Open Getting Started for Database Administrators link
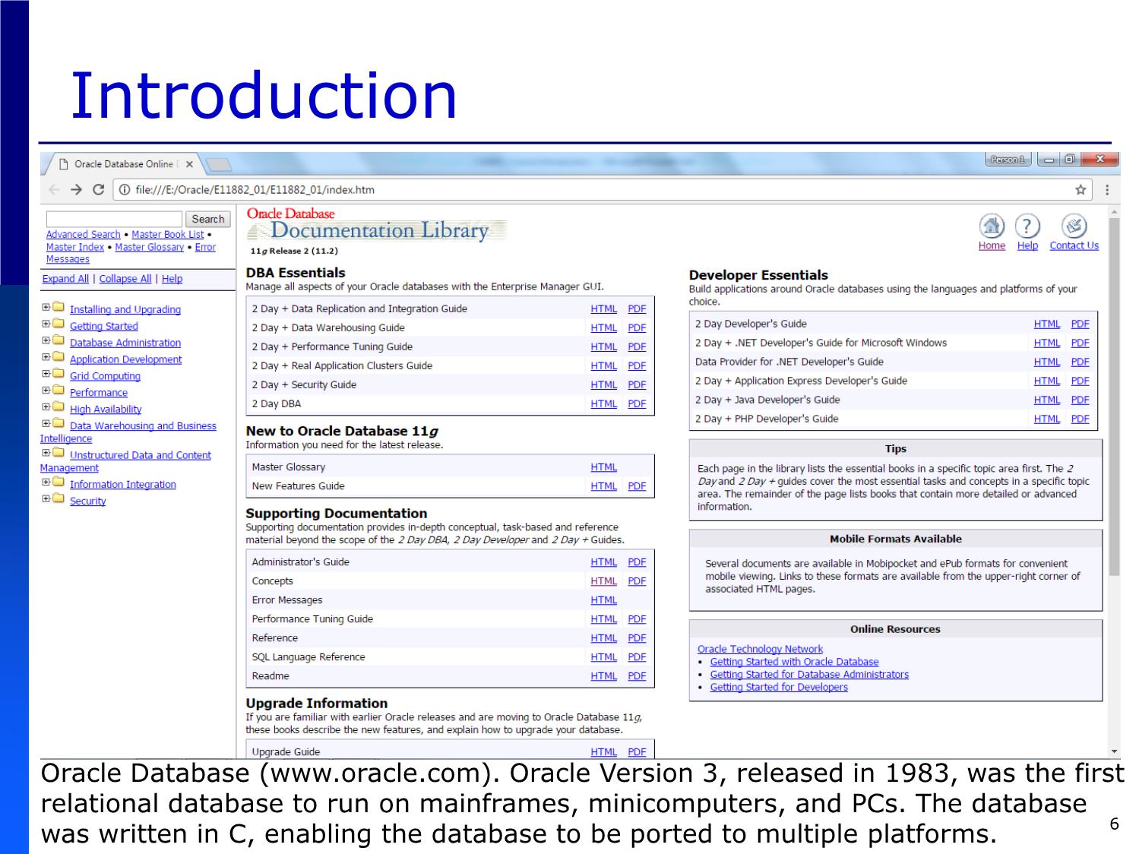Screen dimensions: 1139x854 click(809, 675)
